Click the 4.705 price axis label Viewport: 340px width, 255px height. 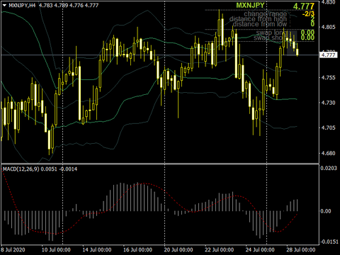[x=328, y=127]
